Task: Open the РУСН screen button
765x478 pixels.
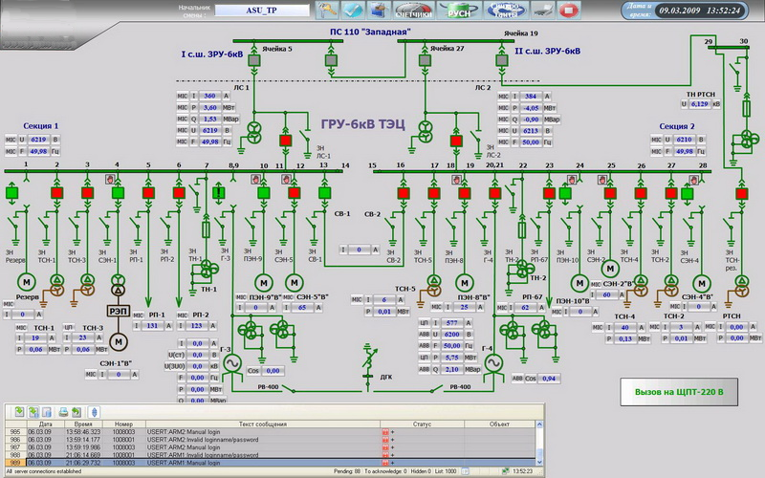Action: [x=459, y=11]
